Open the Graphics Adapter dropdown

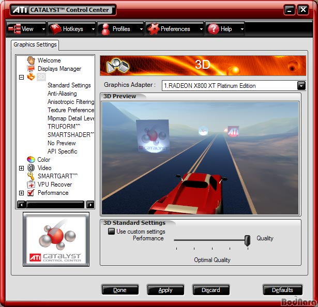click(x=301, y=86)
